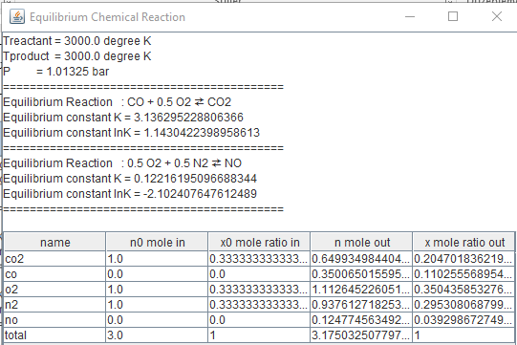
Task: Select the co row name cell
Action: pyautogui.click(x=54, y=274)
